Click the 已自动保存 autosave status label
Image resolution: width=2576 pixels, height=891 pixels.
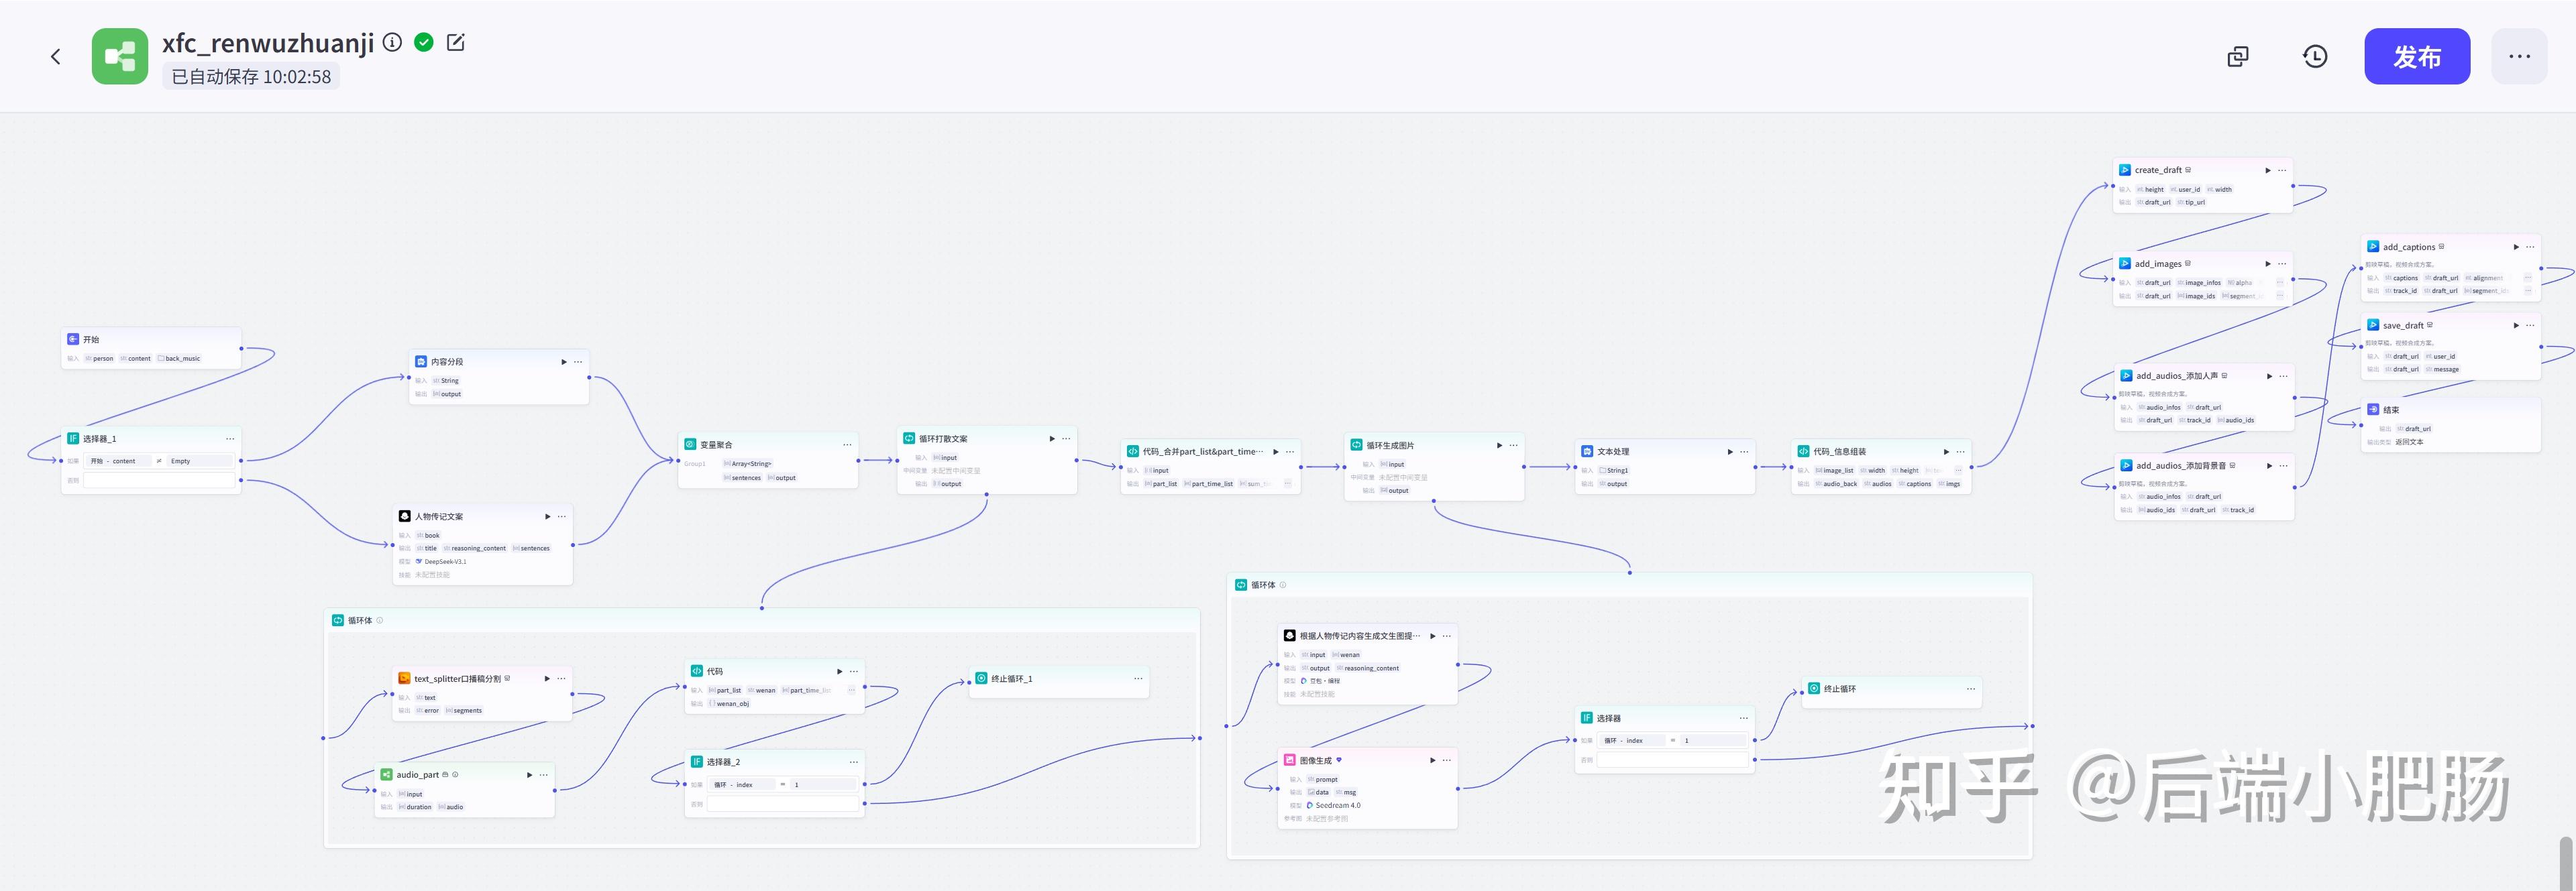(251, 77)
